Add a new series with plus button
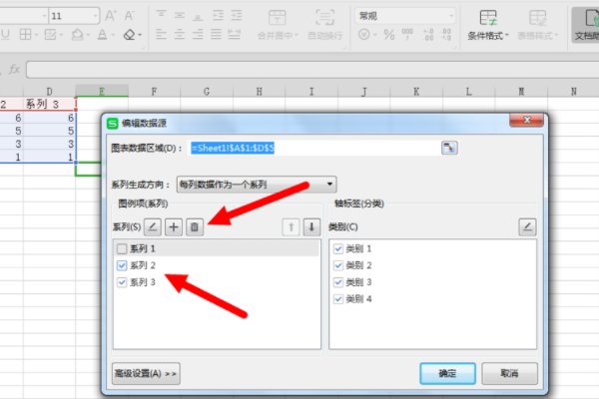The image size is (599, 399). (x=174, y=227)
